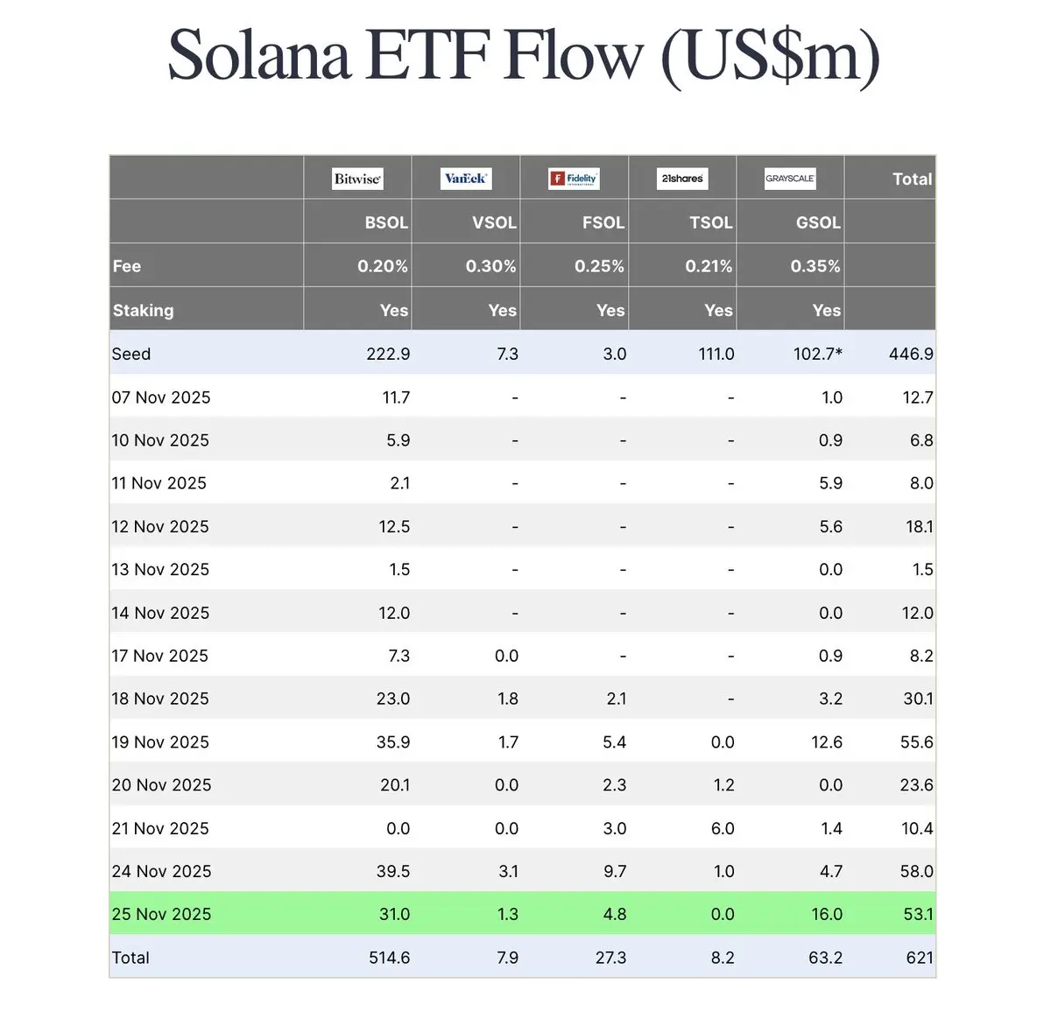
Task: Select the VSOL ticker column header
Action: point(494,222)
